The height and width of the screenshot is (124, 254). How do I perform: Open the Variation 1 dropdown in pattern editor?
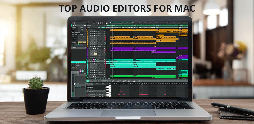click(x=107, y=81)
